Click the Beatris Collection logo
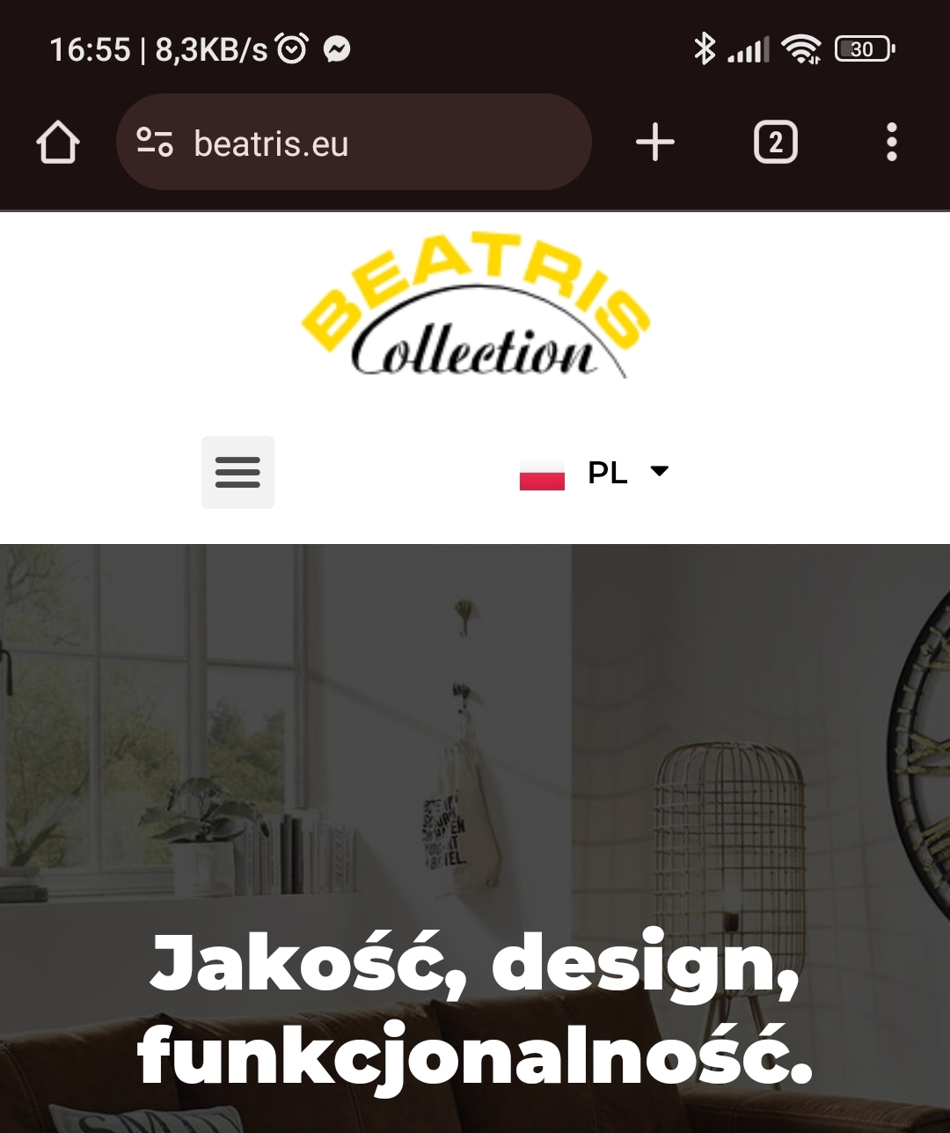The height and width of the screenshot is (1133, 950). pyautogui.click(x=475, y=305)
